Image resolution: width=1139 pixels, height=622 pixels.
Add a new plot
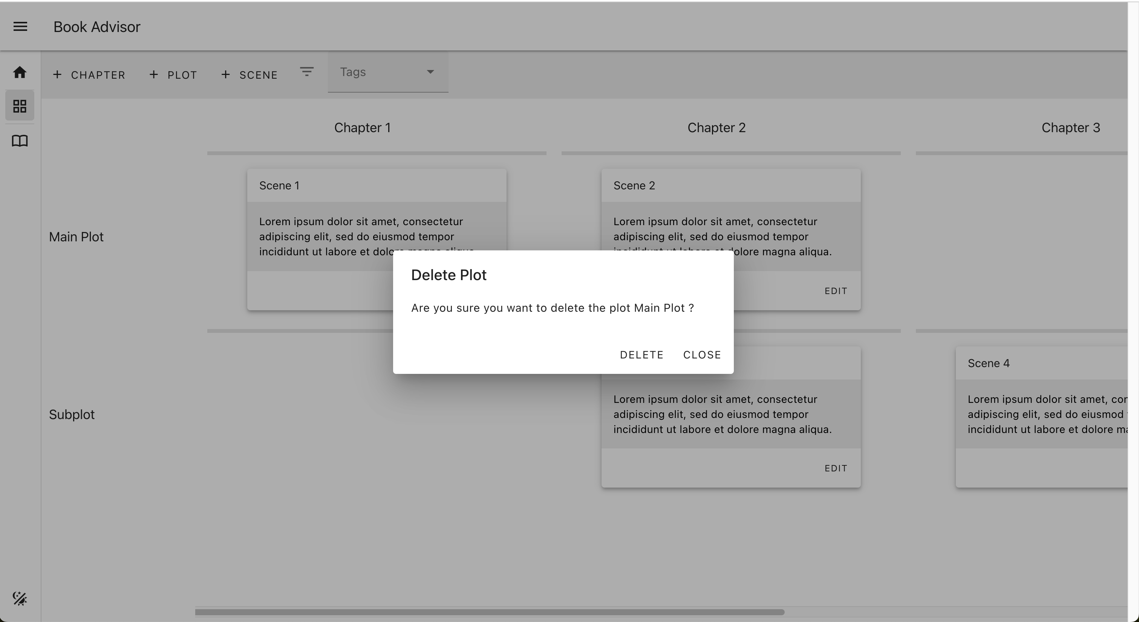(173, 75)
